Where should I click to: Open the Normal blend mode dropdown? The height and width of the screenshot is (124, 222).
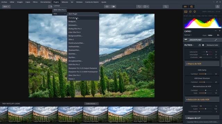pos(188,35)
